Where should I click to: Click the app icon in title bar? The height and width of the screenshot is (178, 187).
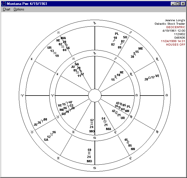[x=4, y=4]
